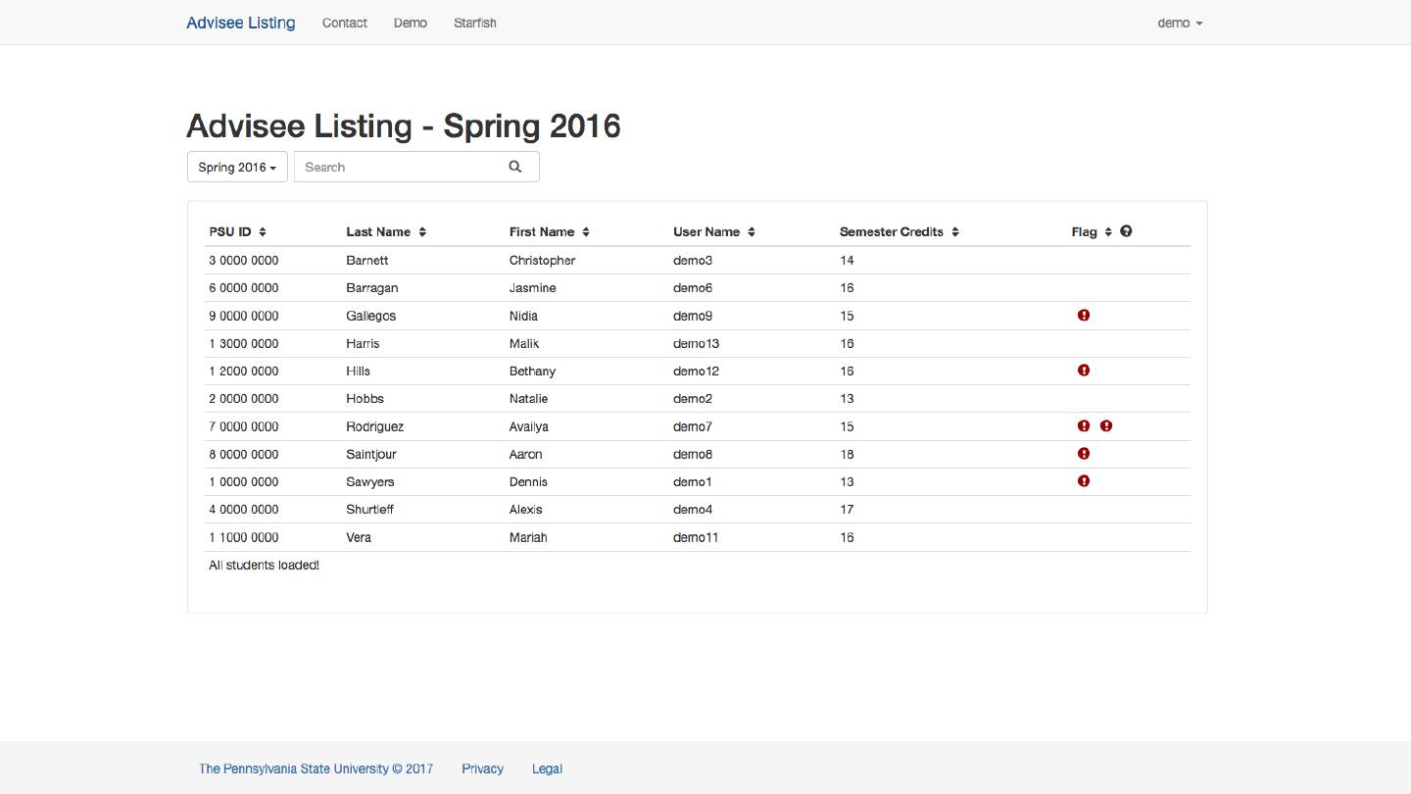This screenshot has height=794, width=1411.
Task: Open the Spring 2016 semester dropdown
Action: (x=237, y=167)
